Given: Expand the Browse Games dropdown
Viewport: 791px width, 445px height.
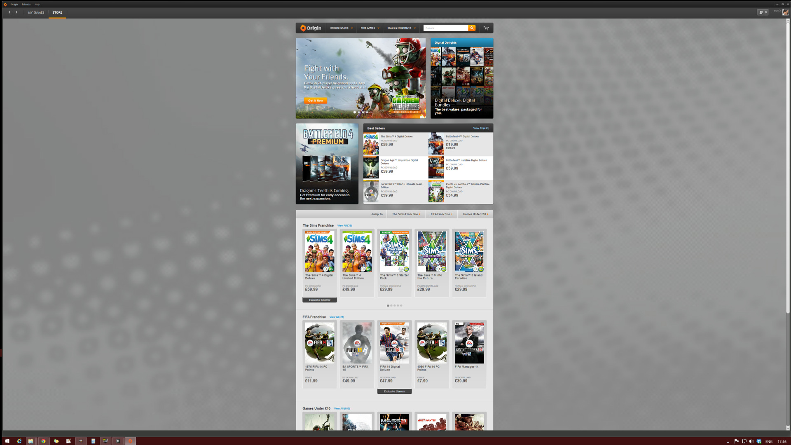Looking at the screenshot, I should tap(342, 28).
